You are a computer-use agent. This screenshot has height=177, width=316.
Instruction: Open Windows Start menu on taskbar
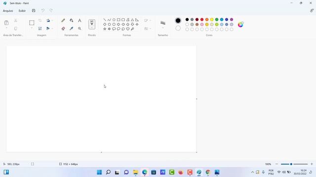point(99,172)
